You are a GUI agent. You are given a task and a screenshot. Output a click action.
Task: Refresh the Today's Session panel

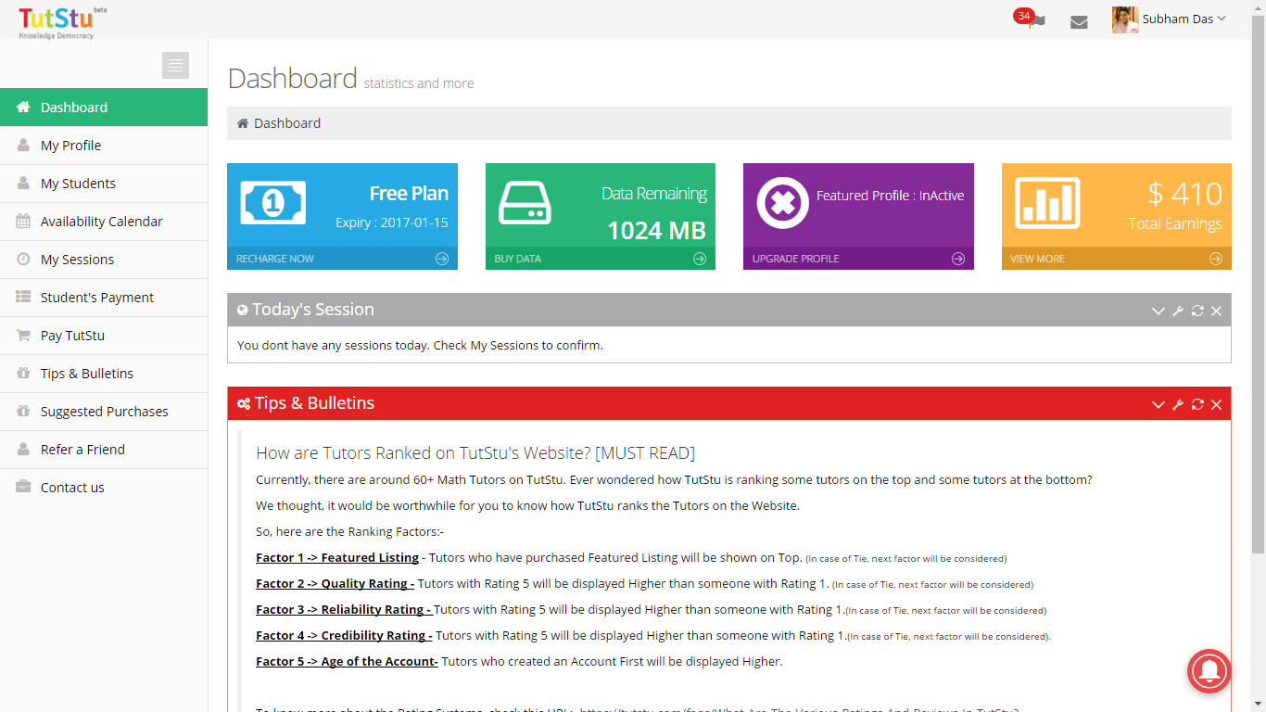point(1197,311)
